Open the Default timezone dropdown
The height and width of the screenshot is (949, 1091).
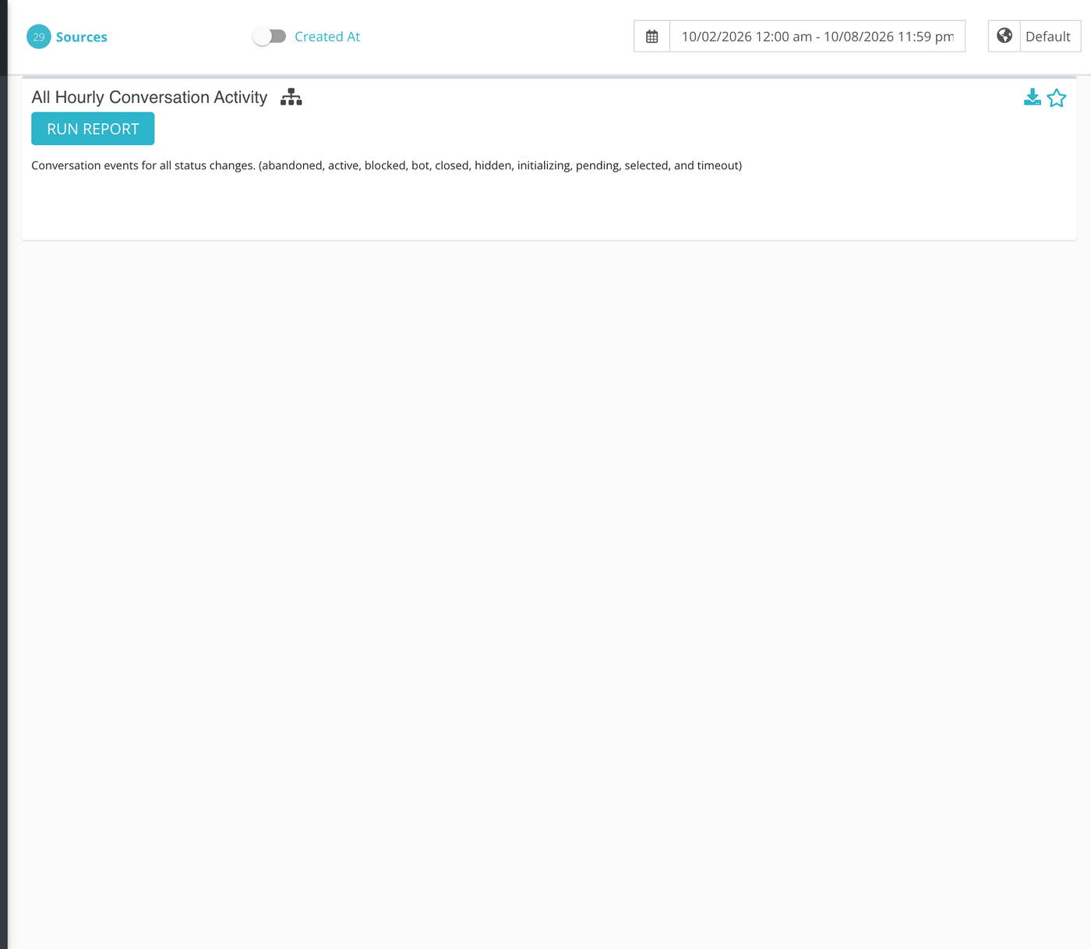pos(1050,37)
